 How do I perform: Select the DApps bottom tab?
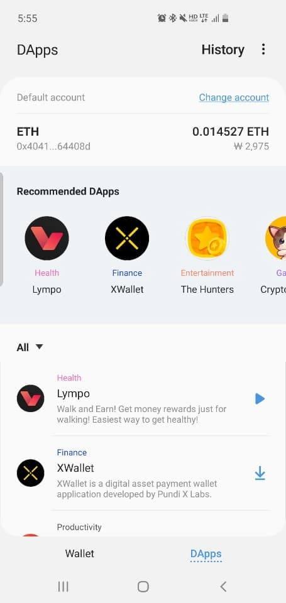click(206, 554)
